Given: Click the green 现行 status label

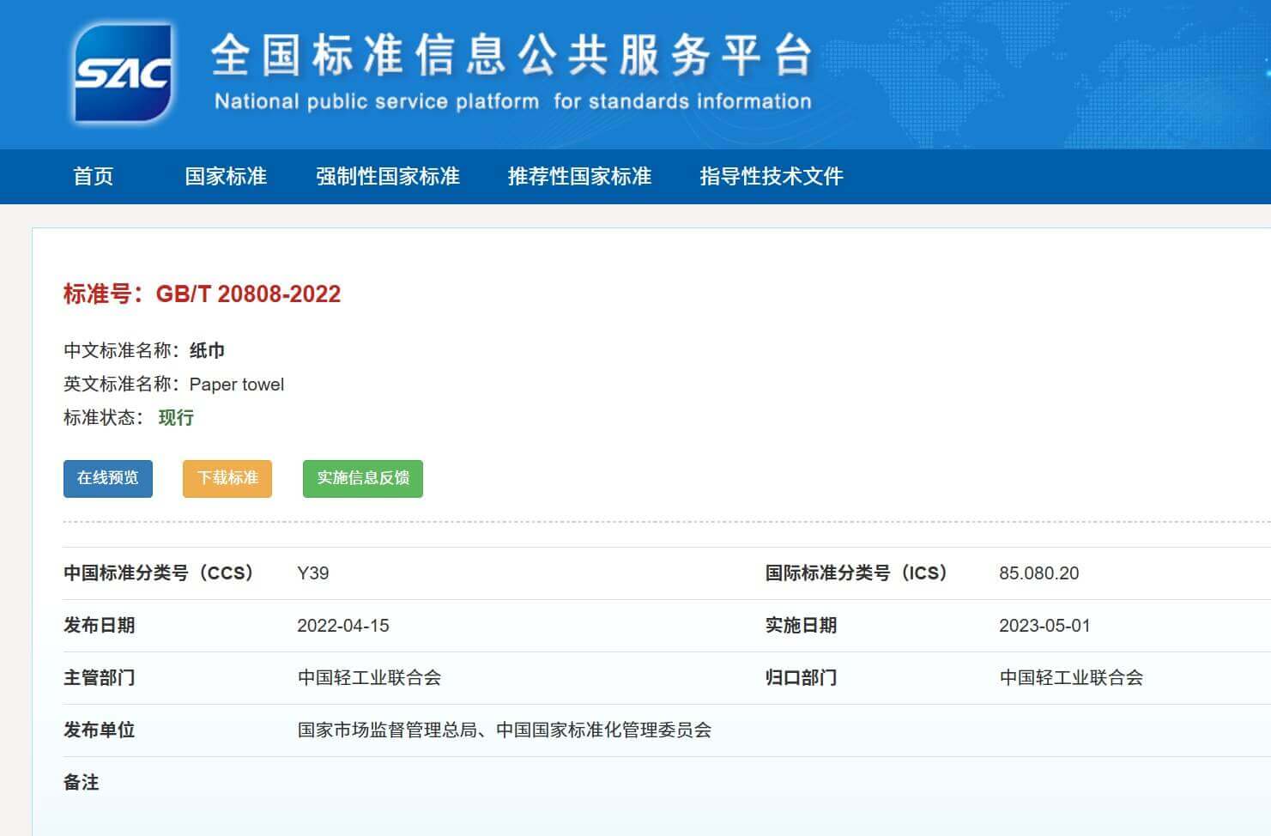Looking at the screenshot, I should point(176,418).
